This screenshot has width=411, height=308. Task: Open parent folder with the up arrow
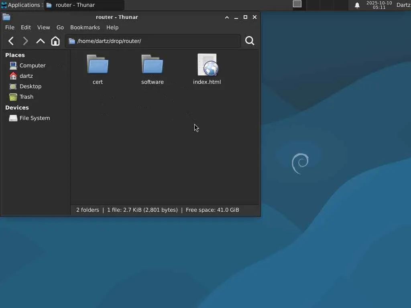click(x=41, y=41)
